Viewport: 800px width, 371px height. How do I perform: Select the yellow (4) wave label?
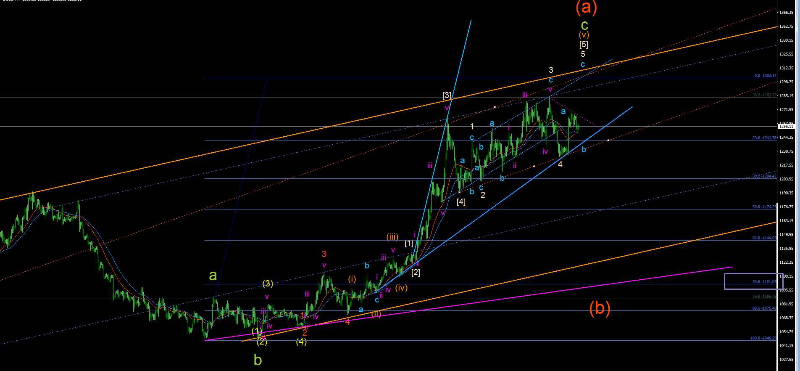[301, 342]
